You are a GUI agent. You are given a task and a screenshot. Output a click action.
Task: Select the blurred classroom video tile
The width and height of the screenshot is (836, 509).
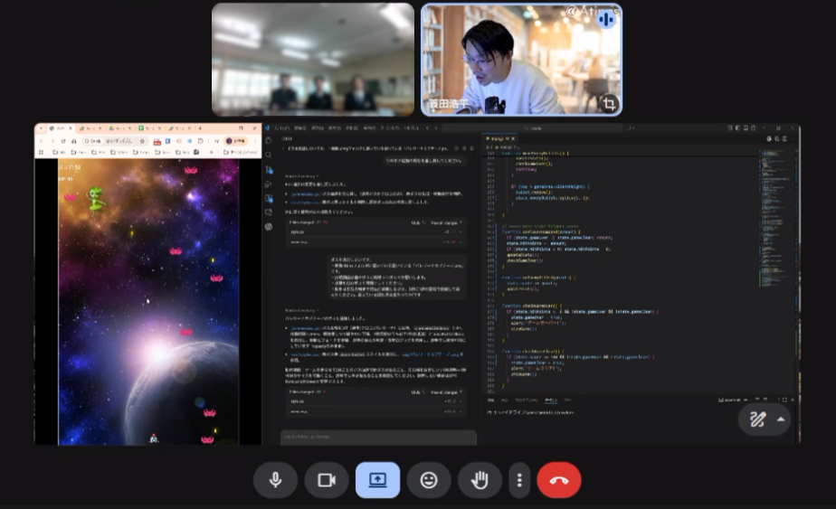[x=312, y=60]
